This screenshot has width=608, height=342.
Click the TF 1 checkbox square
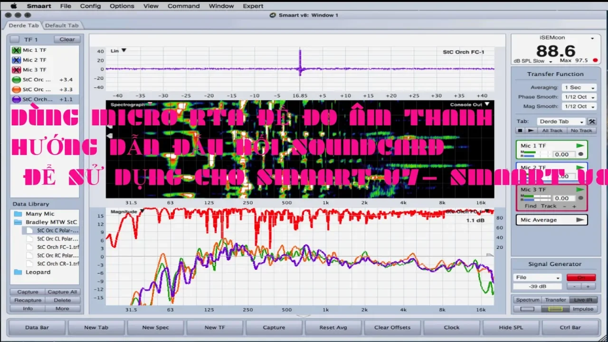point(15,39)
